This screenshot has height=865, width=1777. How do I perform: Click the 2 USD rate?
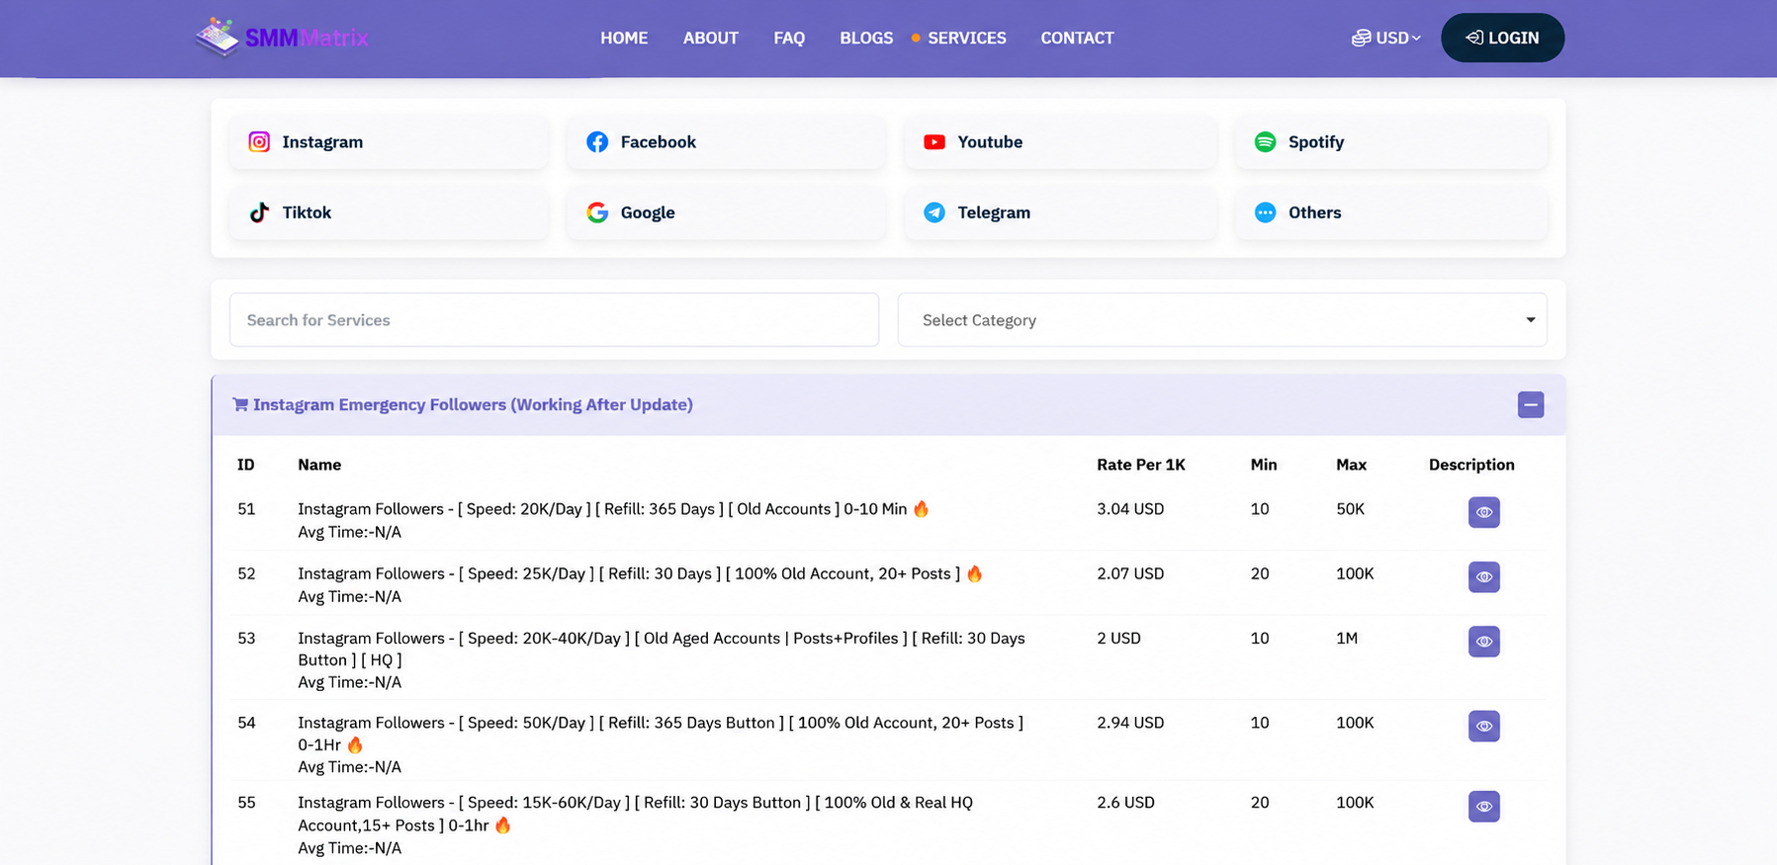tap(1118, 639)
